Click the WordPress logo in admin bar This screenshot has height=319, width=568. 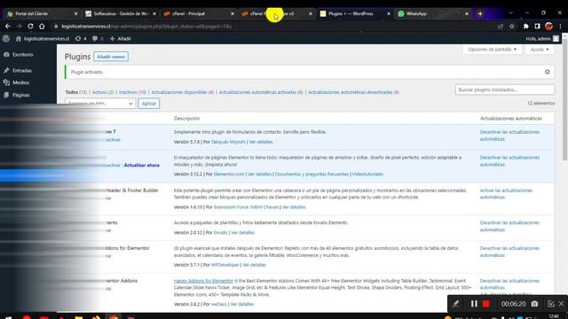click(6, 39)
